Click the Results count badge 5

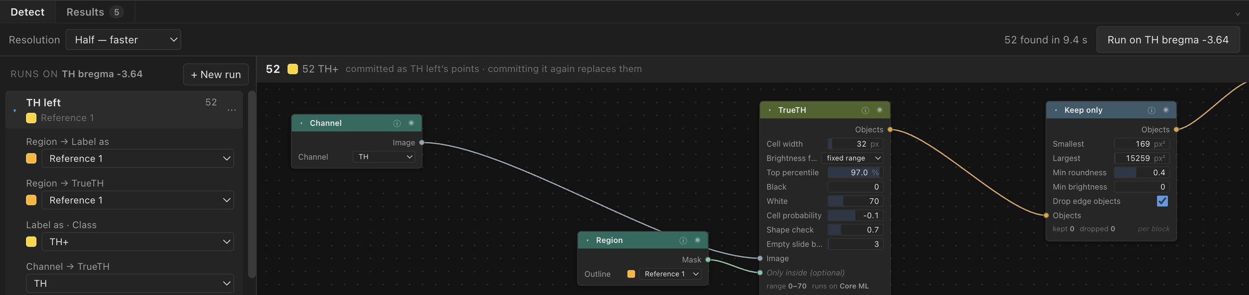tap(117, 12)
